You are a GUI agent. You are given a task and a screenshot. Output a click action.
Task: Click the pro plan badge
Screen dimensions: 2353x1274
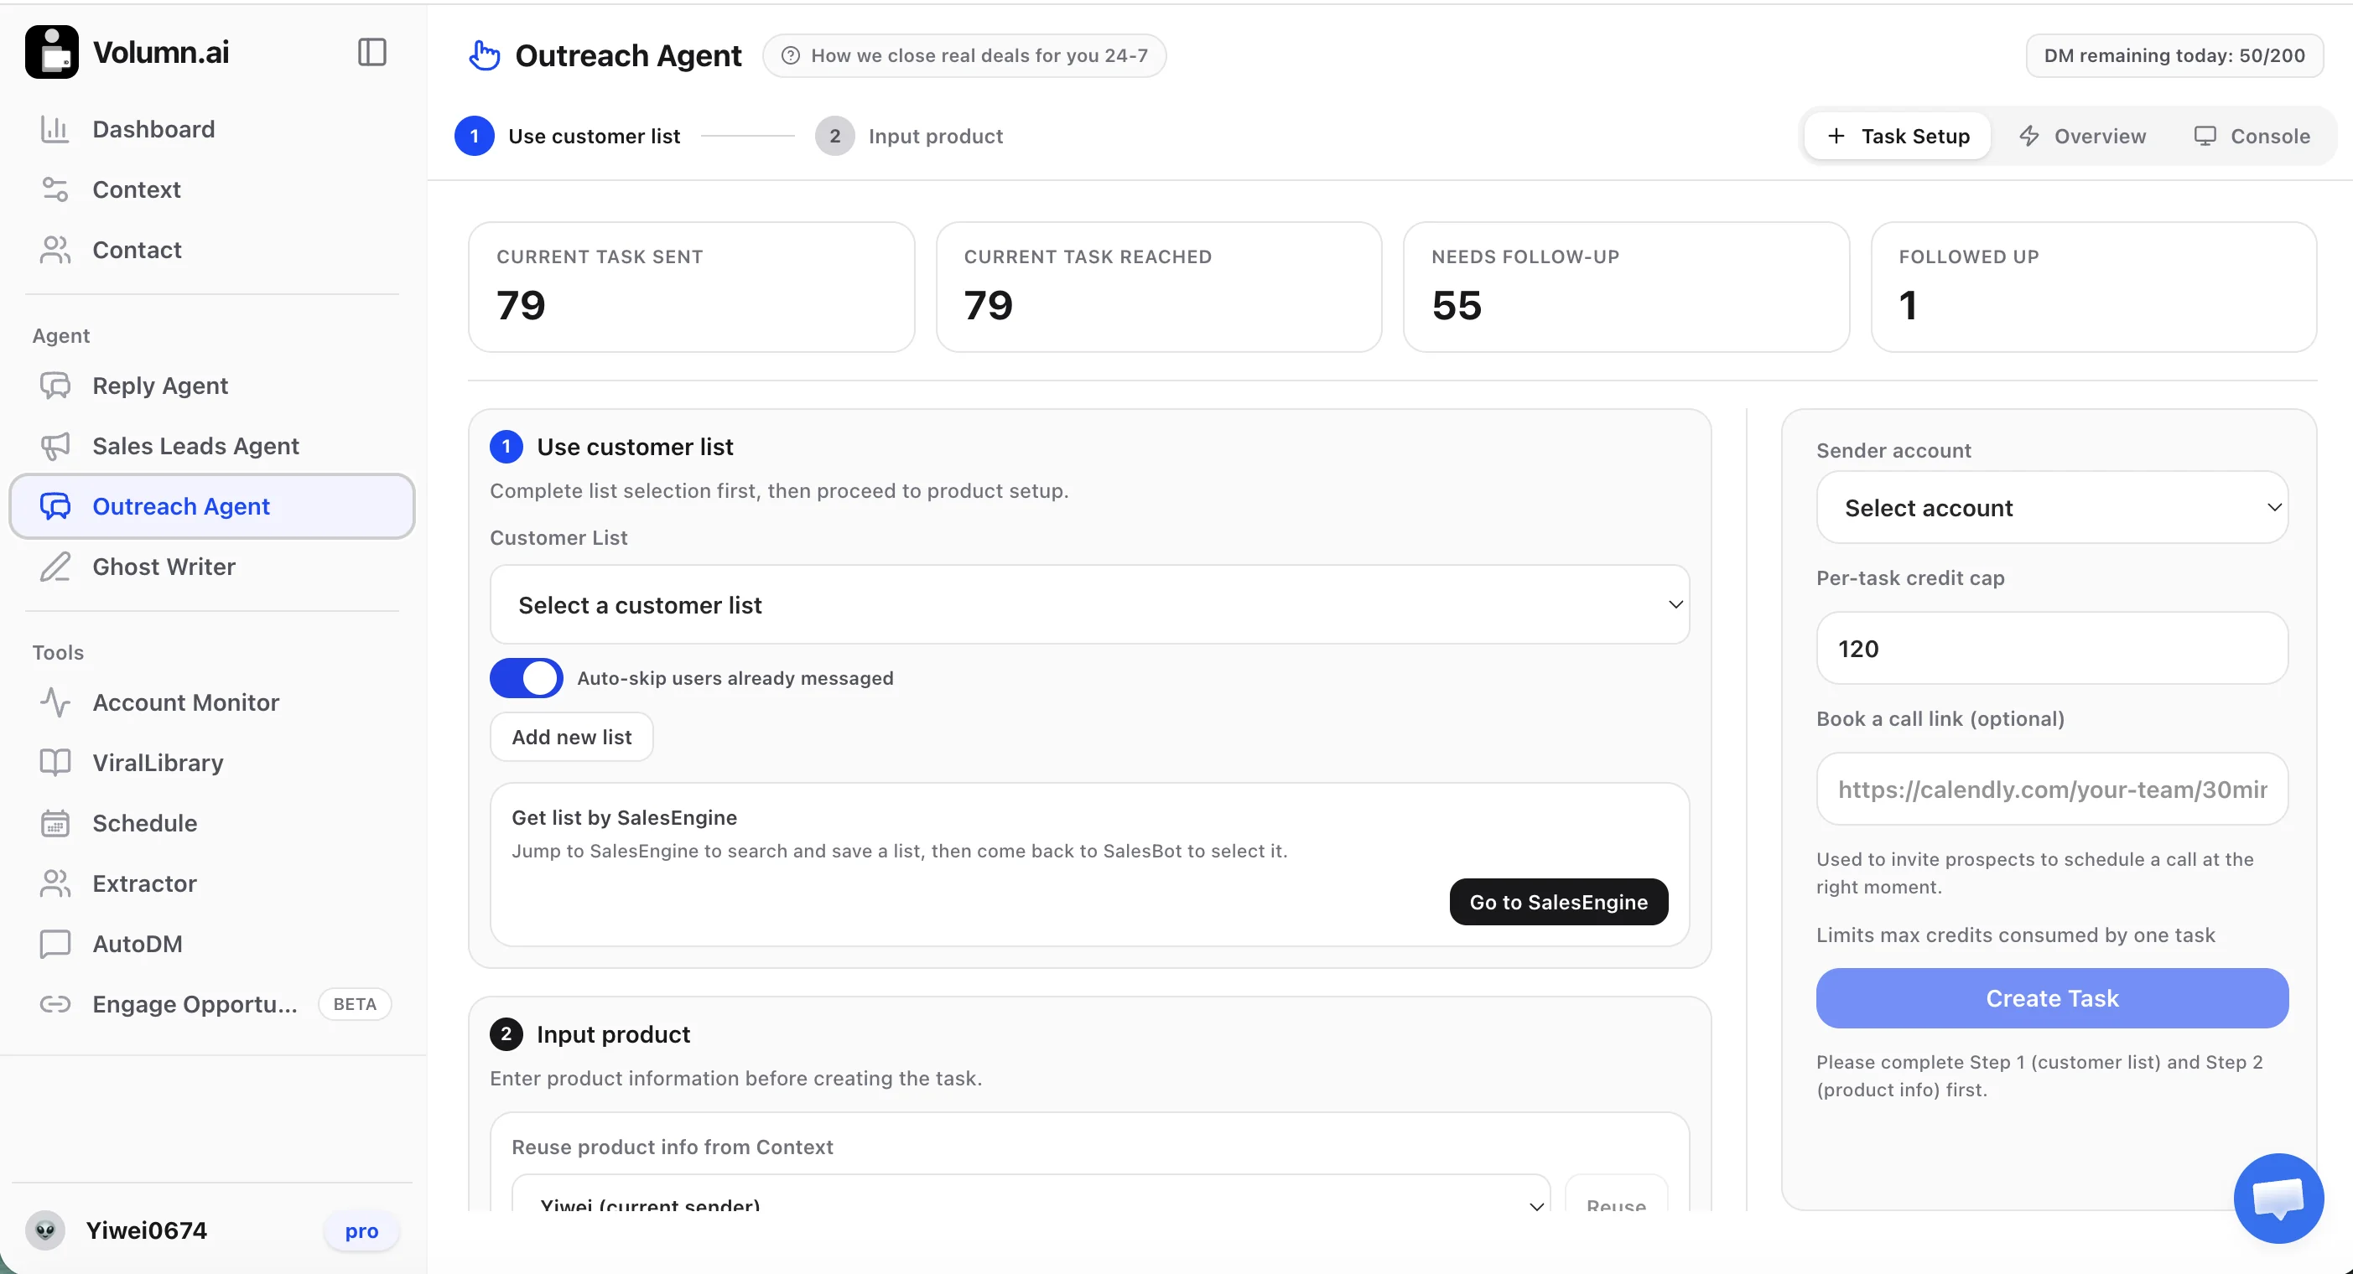(361, 1231)
